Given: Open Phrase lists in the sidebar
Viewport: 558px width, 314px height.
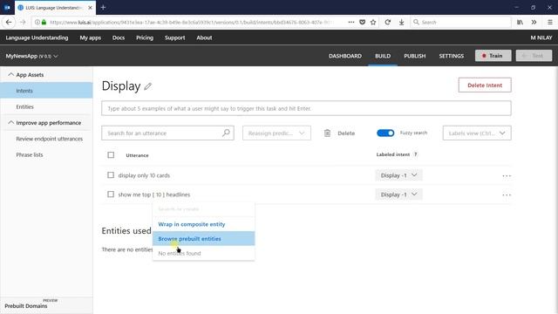Looking at the screenshot, I should [30, 155].
